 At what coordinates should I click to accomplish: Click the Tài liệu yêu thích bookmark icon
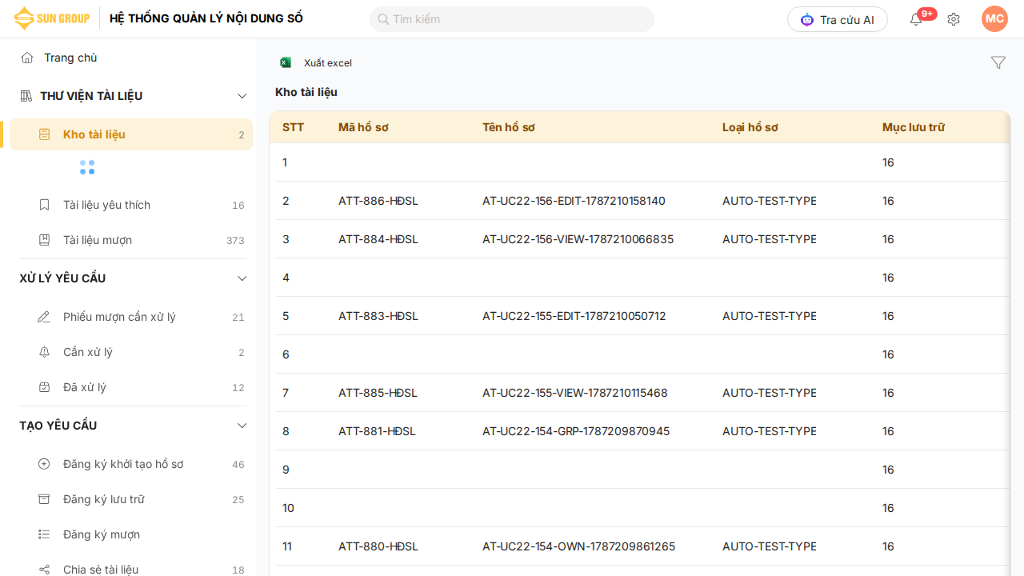(44, 205)
